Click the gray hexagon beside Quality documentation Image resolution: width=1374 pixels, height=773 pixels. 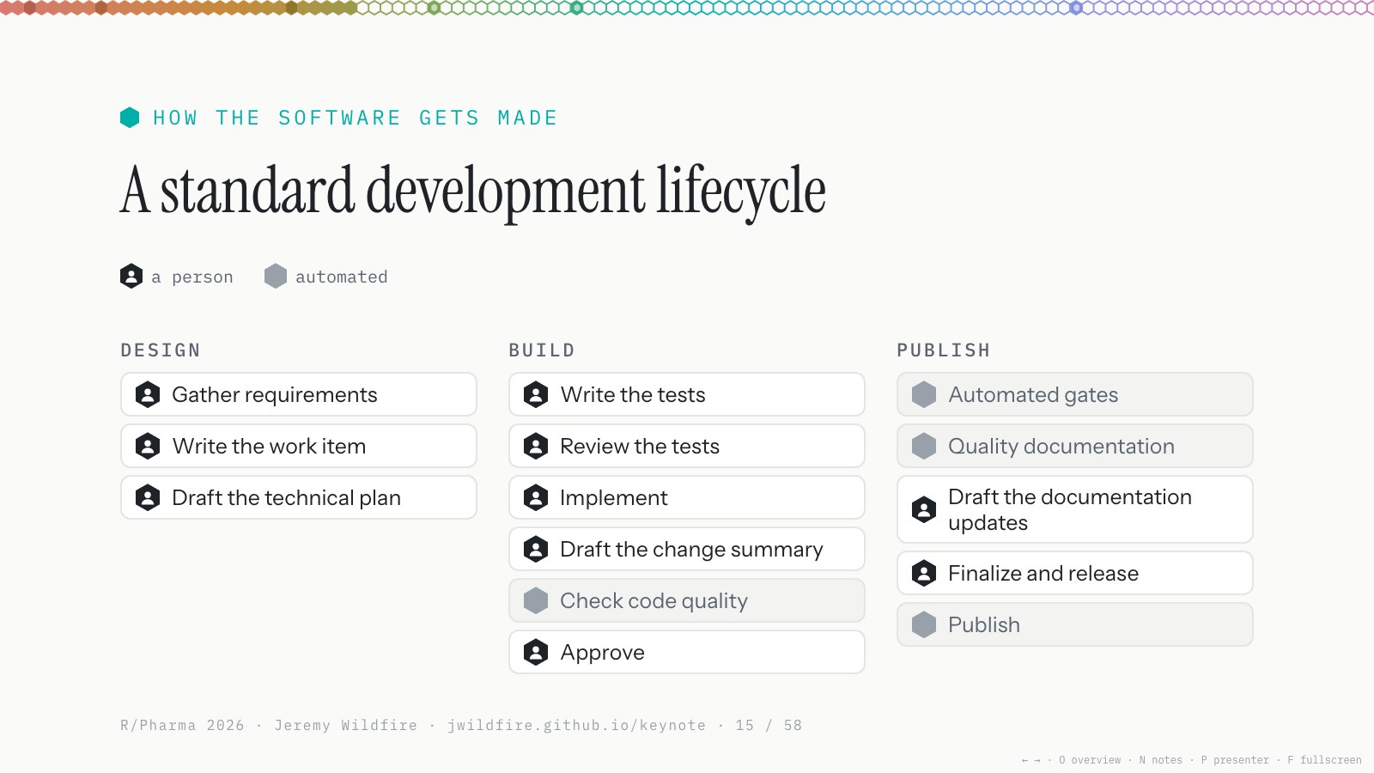tap(924, 447)
